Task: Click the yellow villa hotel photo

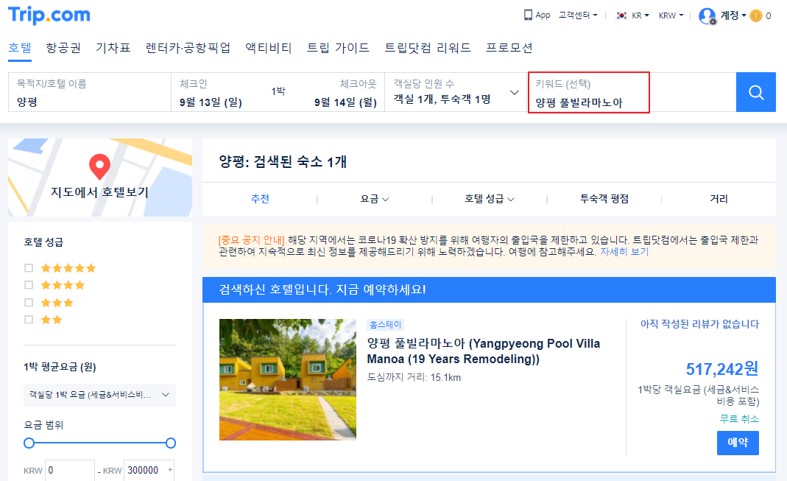Action: 288,379
